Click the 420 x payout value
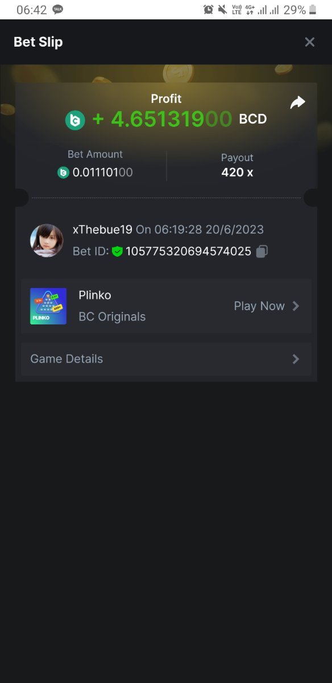 tap(237, 172)
